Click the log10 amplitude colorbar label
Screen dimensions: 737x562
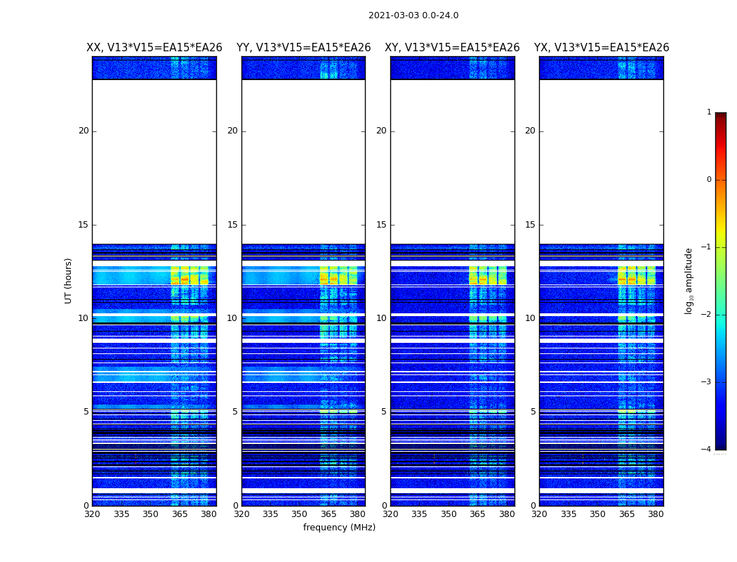[689, 280]
